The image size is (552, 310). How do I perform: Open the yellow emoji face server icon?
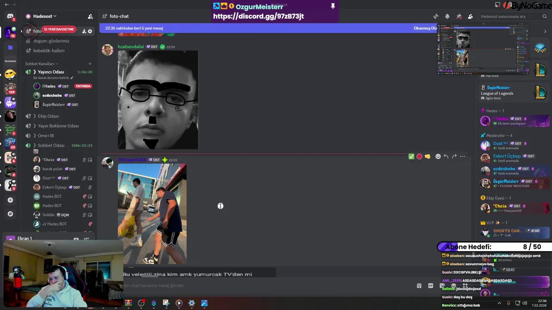point(10,74)
